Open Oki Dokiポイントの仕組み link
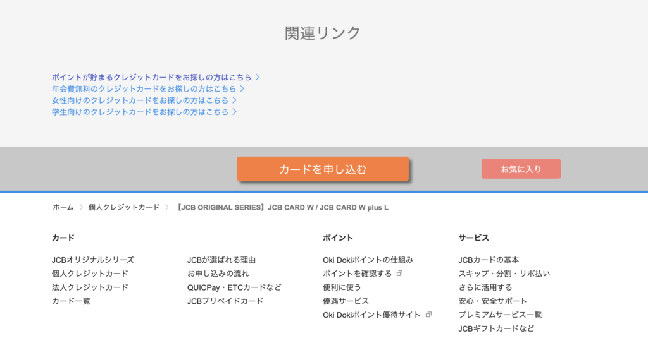Viewport: 648px width, 343px height. (x=368, y=260)
